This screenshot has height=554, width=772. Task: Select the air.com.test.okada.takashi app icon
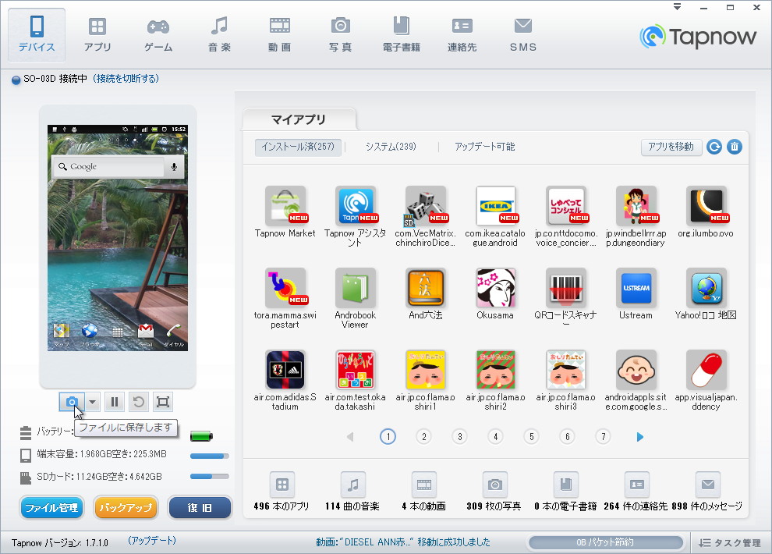pos(355,370)
